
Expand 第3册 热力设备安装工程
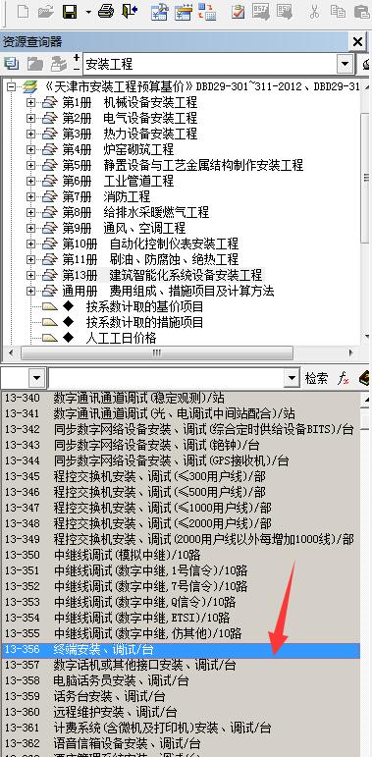pyautogui.click(x=30, y=134)
